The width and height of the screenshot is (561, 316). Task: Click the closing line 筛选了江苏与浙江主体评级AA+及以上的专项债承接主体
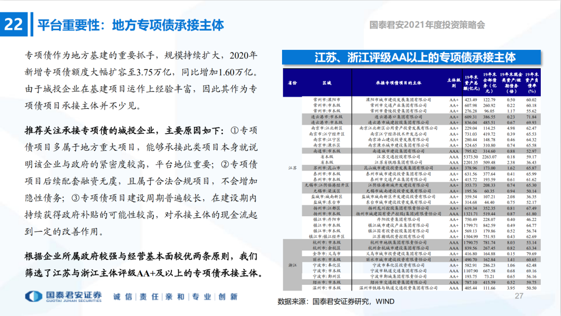pyautogui.click(x=145, y=273)
